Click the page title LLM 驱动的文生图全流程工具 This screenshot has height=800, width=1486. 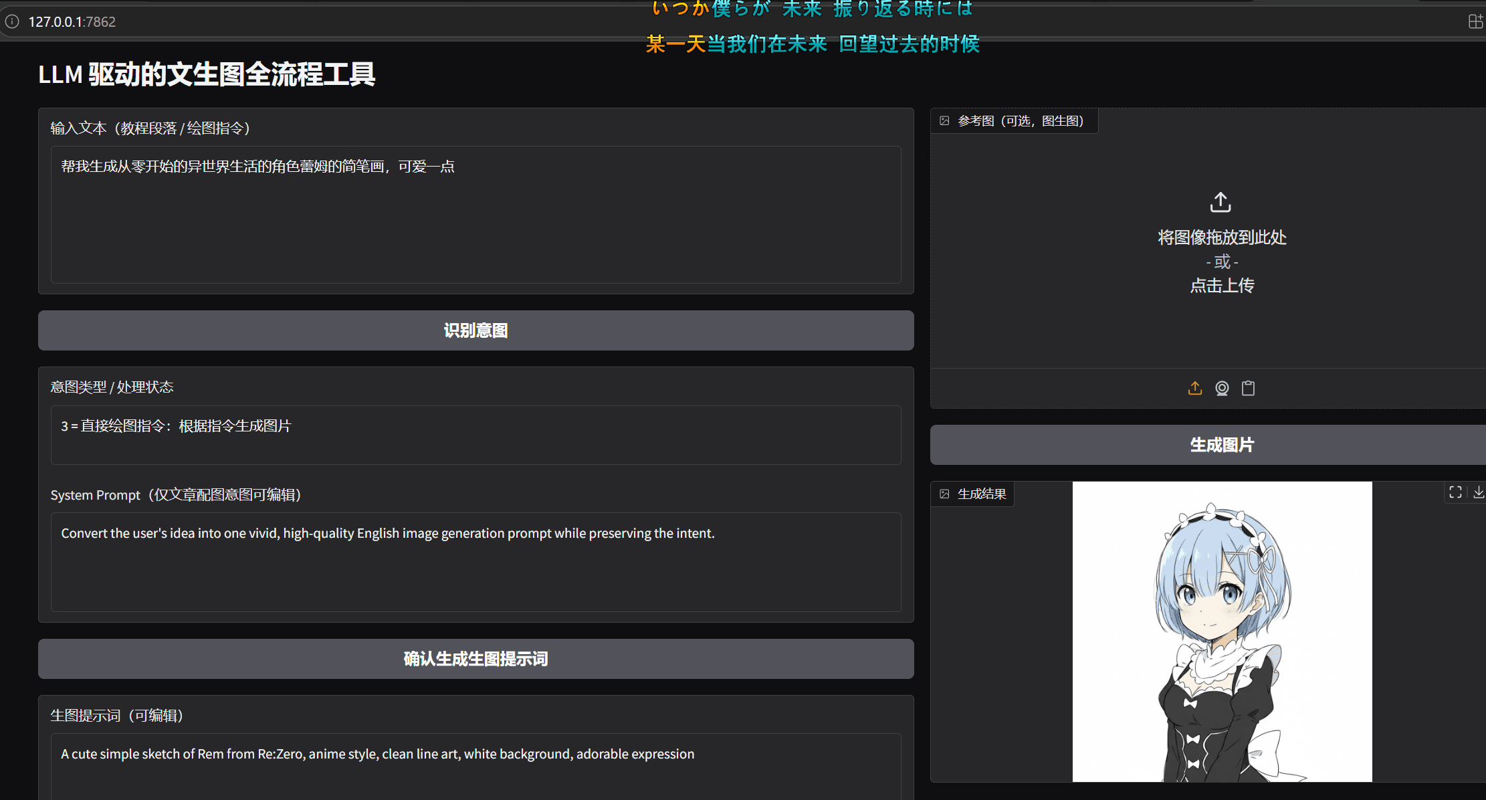(207, 74)
